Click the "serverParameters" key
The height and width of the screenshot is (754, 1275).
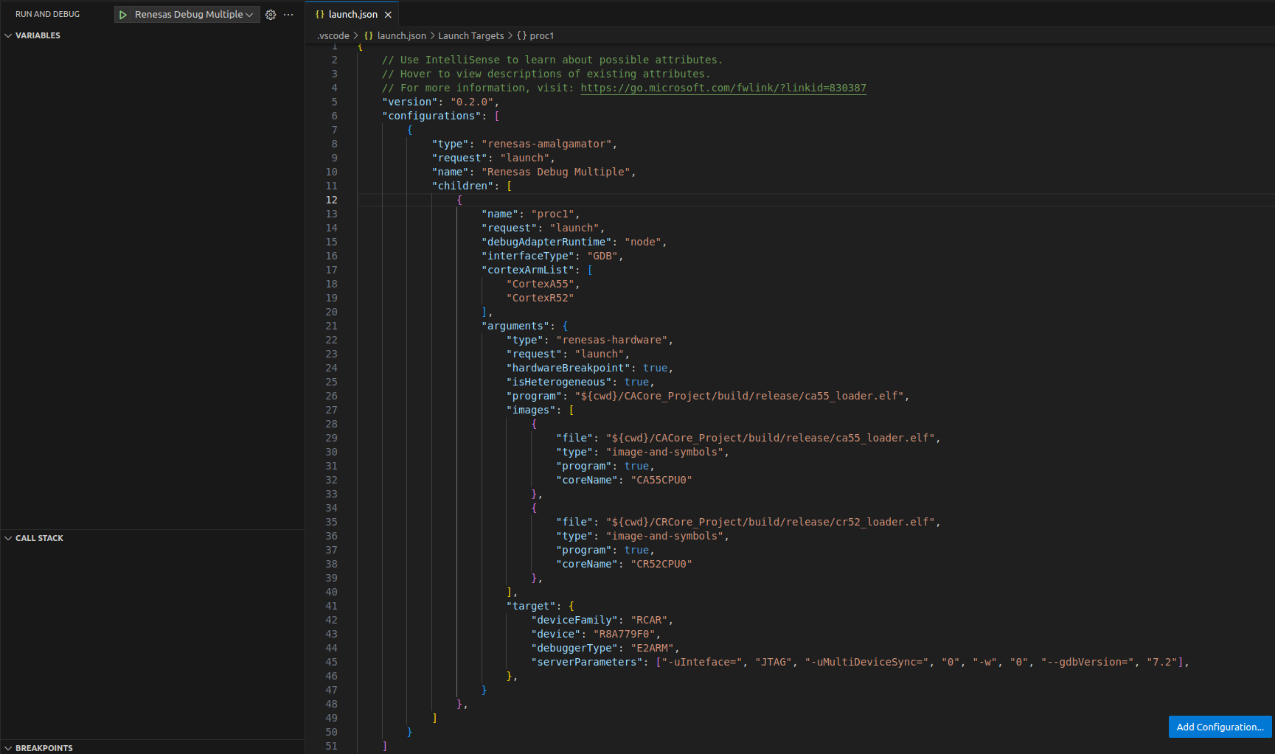coord(587,662)
